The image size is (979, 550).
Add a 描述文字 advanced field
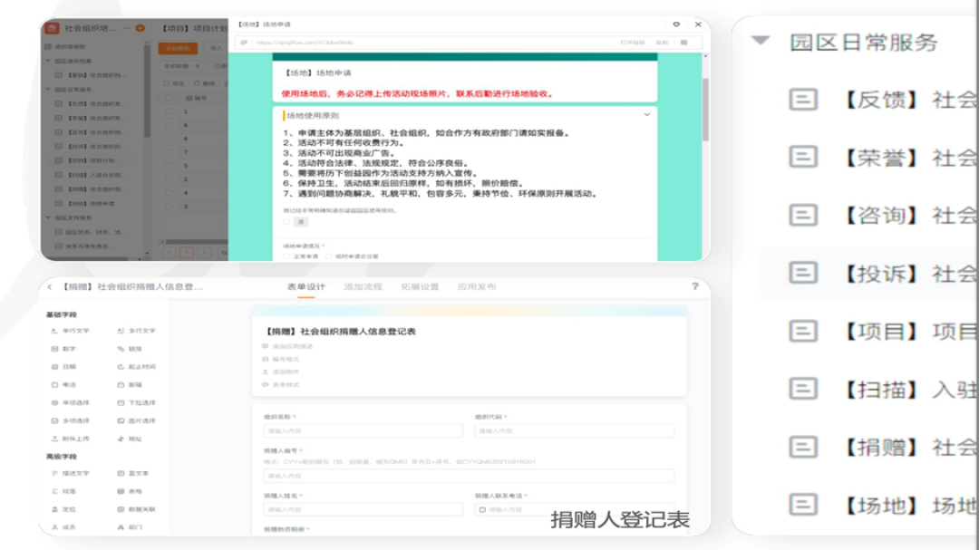click(x=71, y=474)
